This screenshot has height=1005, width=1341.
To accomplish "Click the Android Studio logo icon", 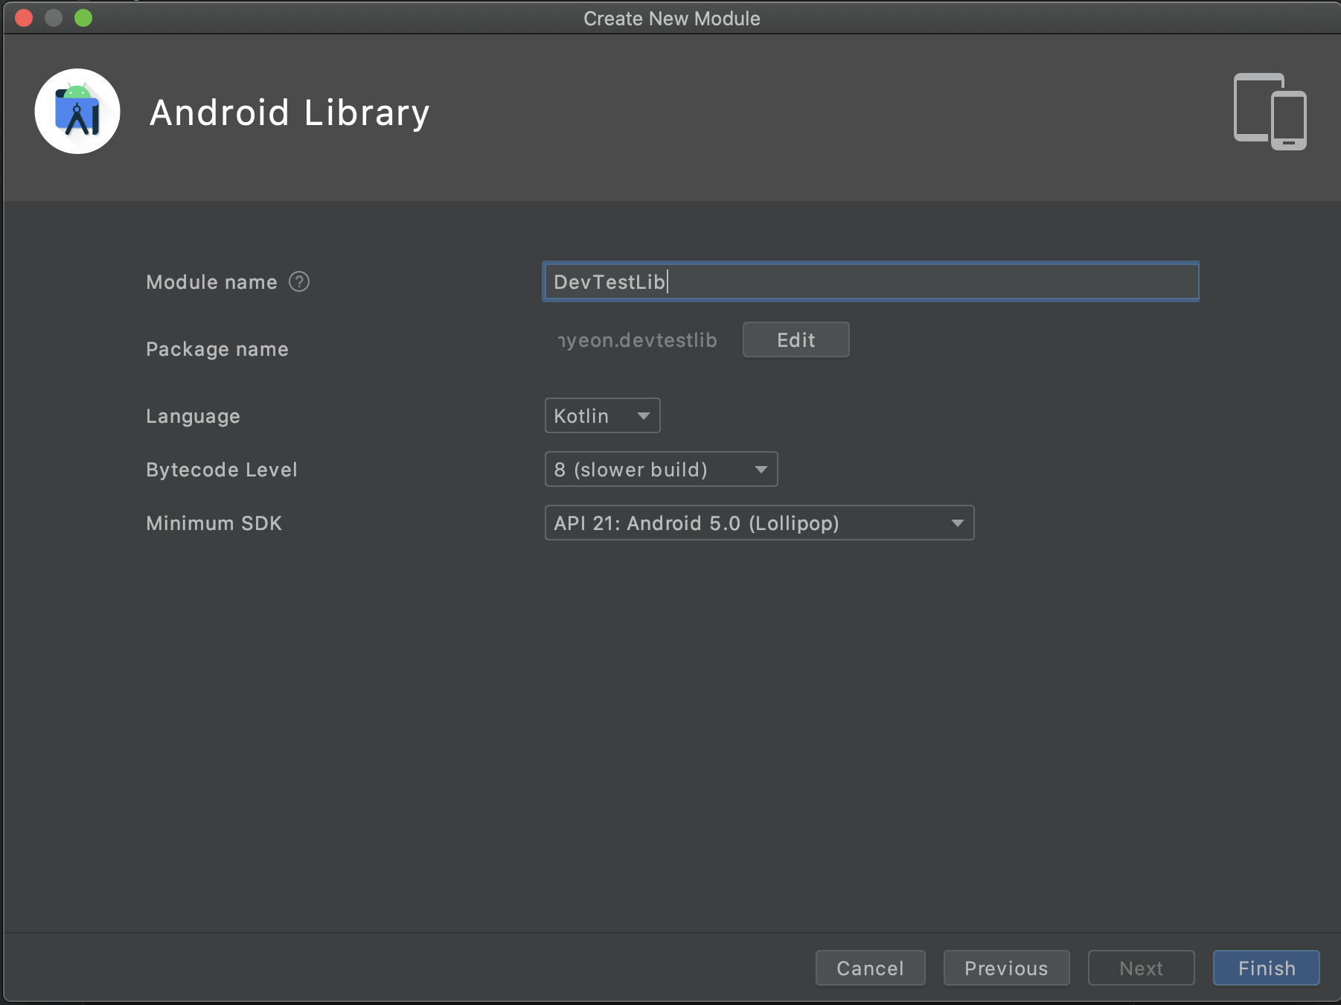I will coord(77,112).
